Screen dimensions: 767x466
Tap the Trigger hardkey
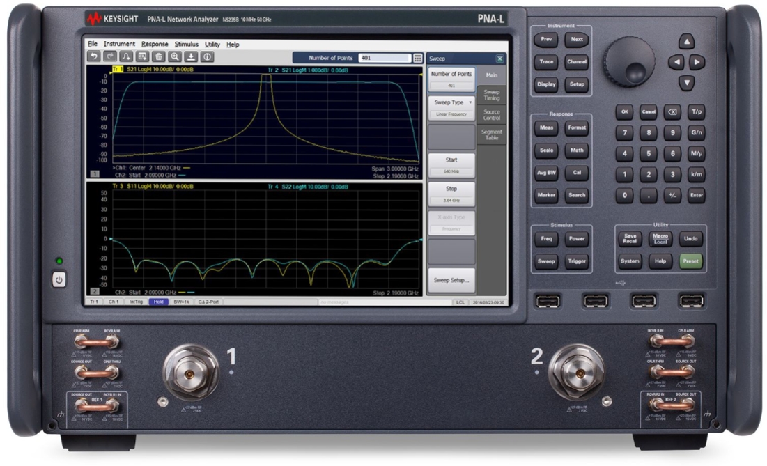coord(577,261)
